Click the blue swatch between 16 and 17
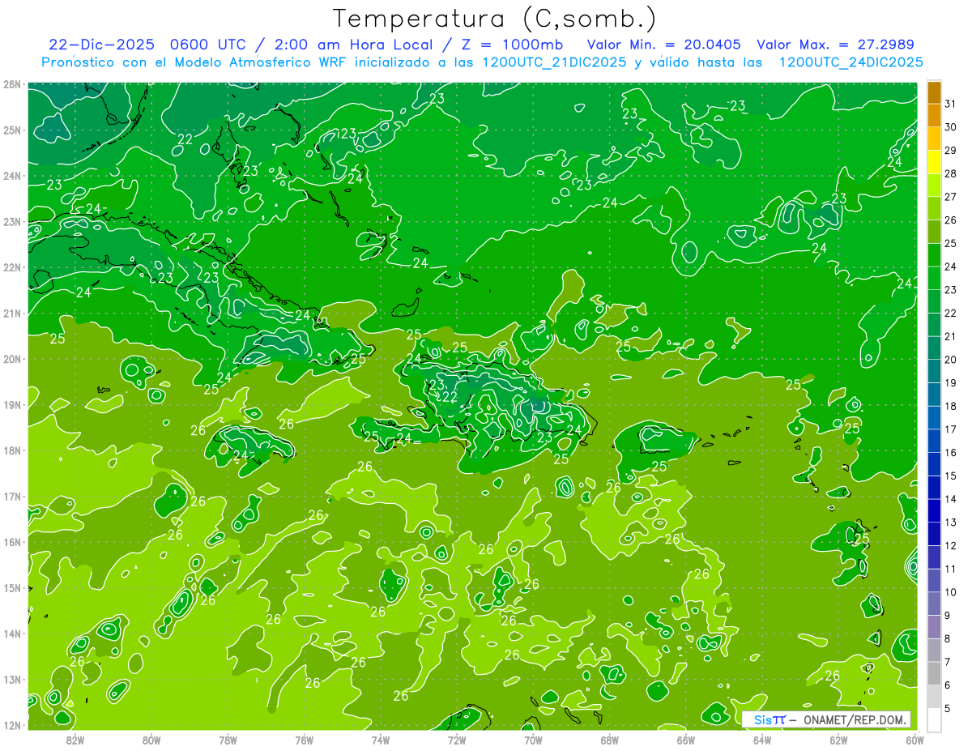This screenshot has width=972, height=751. [934, 441]
